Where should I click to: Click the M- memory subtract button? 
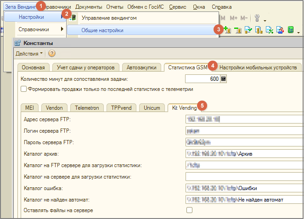[244, 18]
